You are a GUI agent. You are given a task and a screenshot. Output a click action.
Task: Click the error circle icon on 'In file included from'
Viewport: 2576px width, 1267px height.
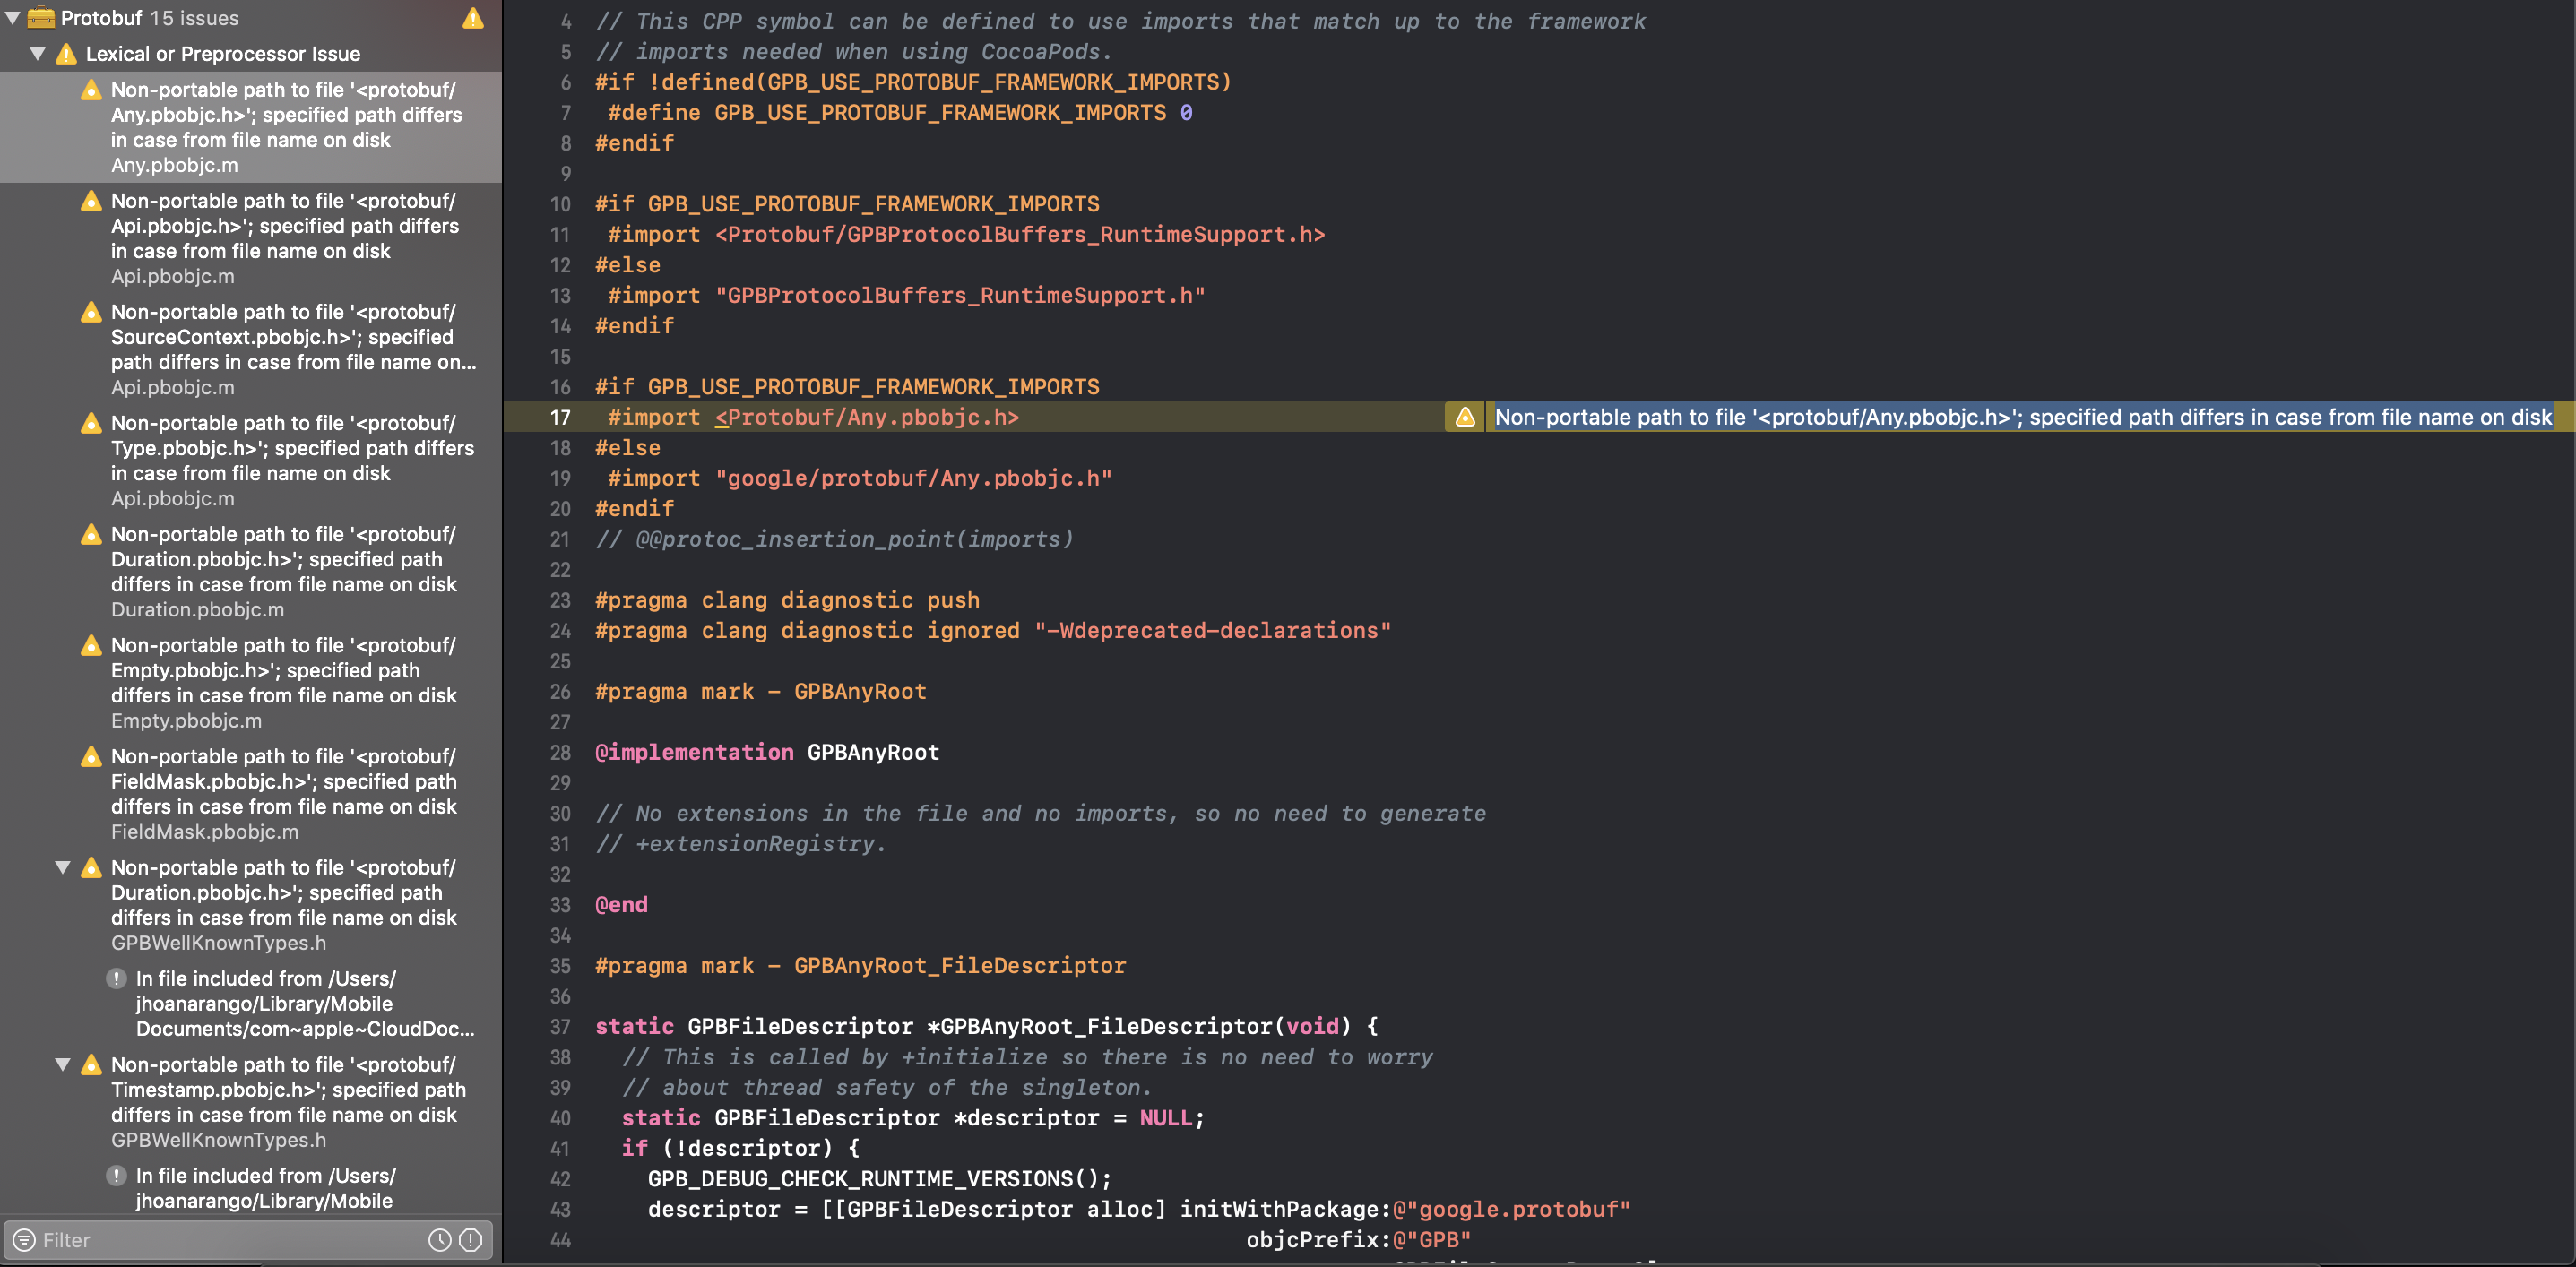118,979
